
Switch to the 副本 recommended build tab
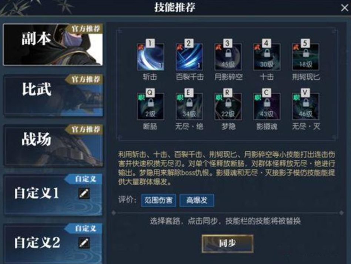53,44
